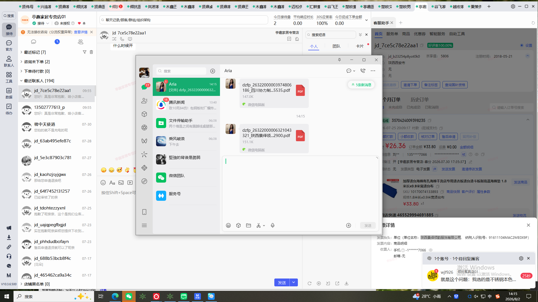Screen dimensions: 538x302
Task: Click the megaphone icon in JD left sidebar
Action: pyautogui.click(x=9, y=228)
